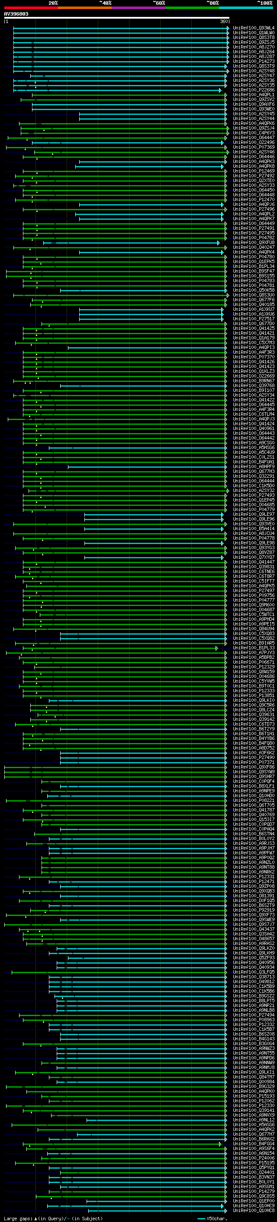Select alignment label UniRef100_A8JCU4
The image size is (277, 1222).
253,533
